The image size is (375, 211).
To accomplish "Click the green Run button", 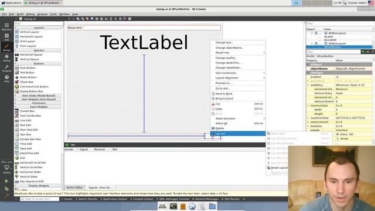I will pos(6,181).
